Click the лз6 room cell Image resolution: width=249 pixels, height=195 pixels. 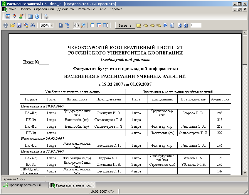click(x=220, y=146)
